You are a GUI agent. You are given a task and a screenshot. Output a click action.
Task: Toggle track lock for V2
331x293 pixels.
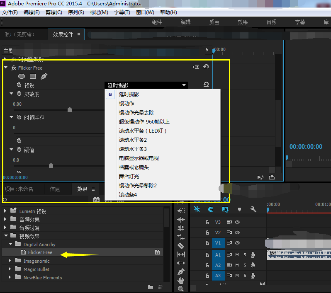coord(207,232)
